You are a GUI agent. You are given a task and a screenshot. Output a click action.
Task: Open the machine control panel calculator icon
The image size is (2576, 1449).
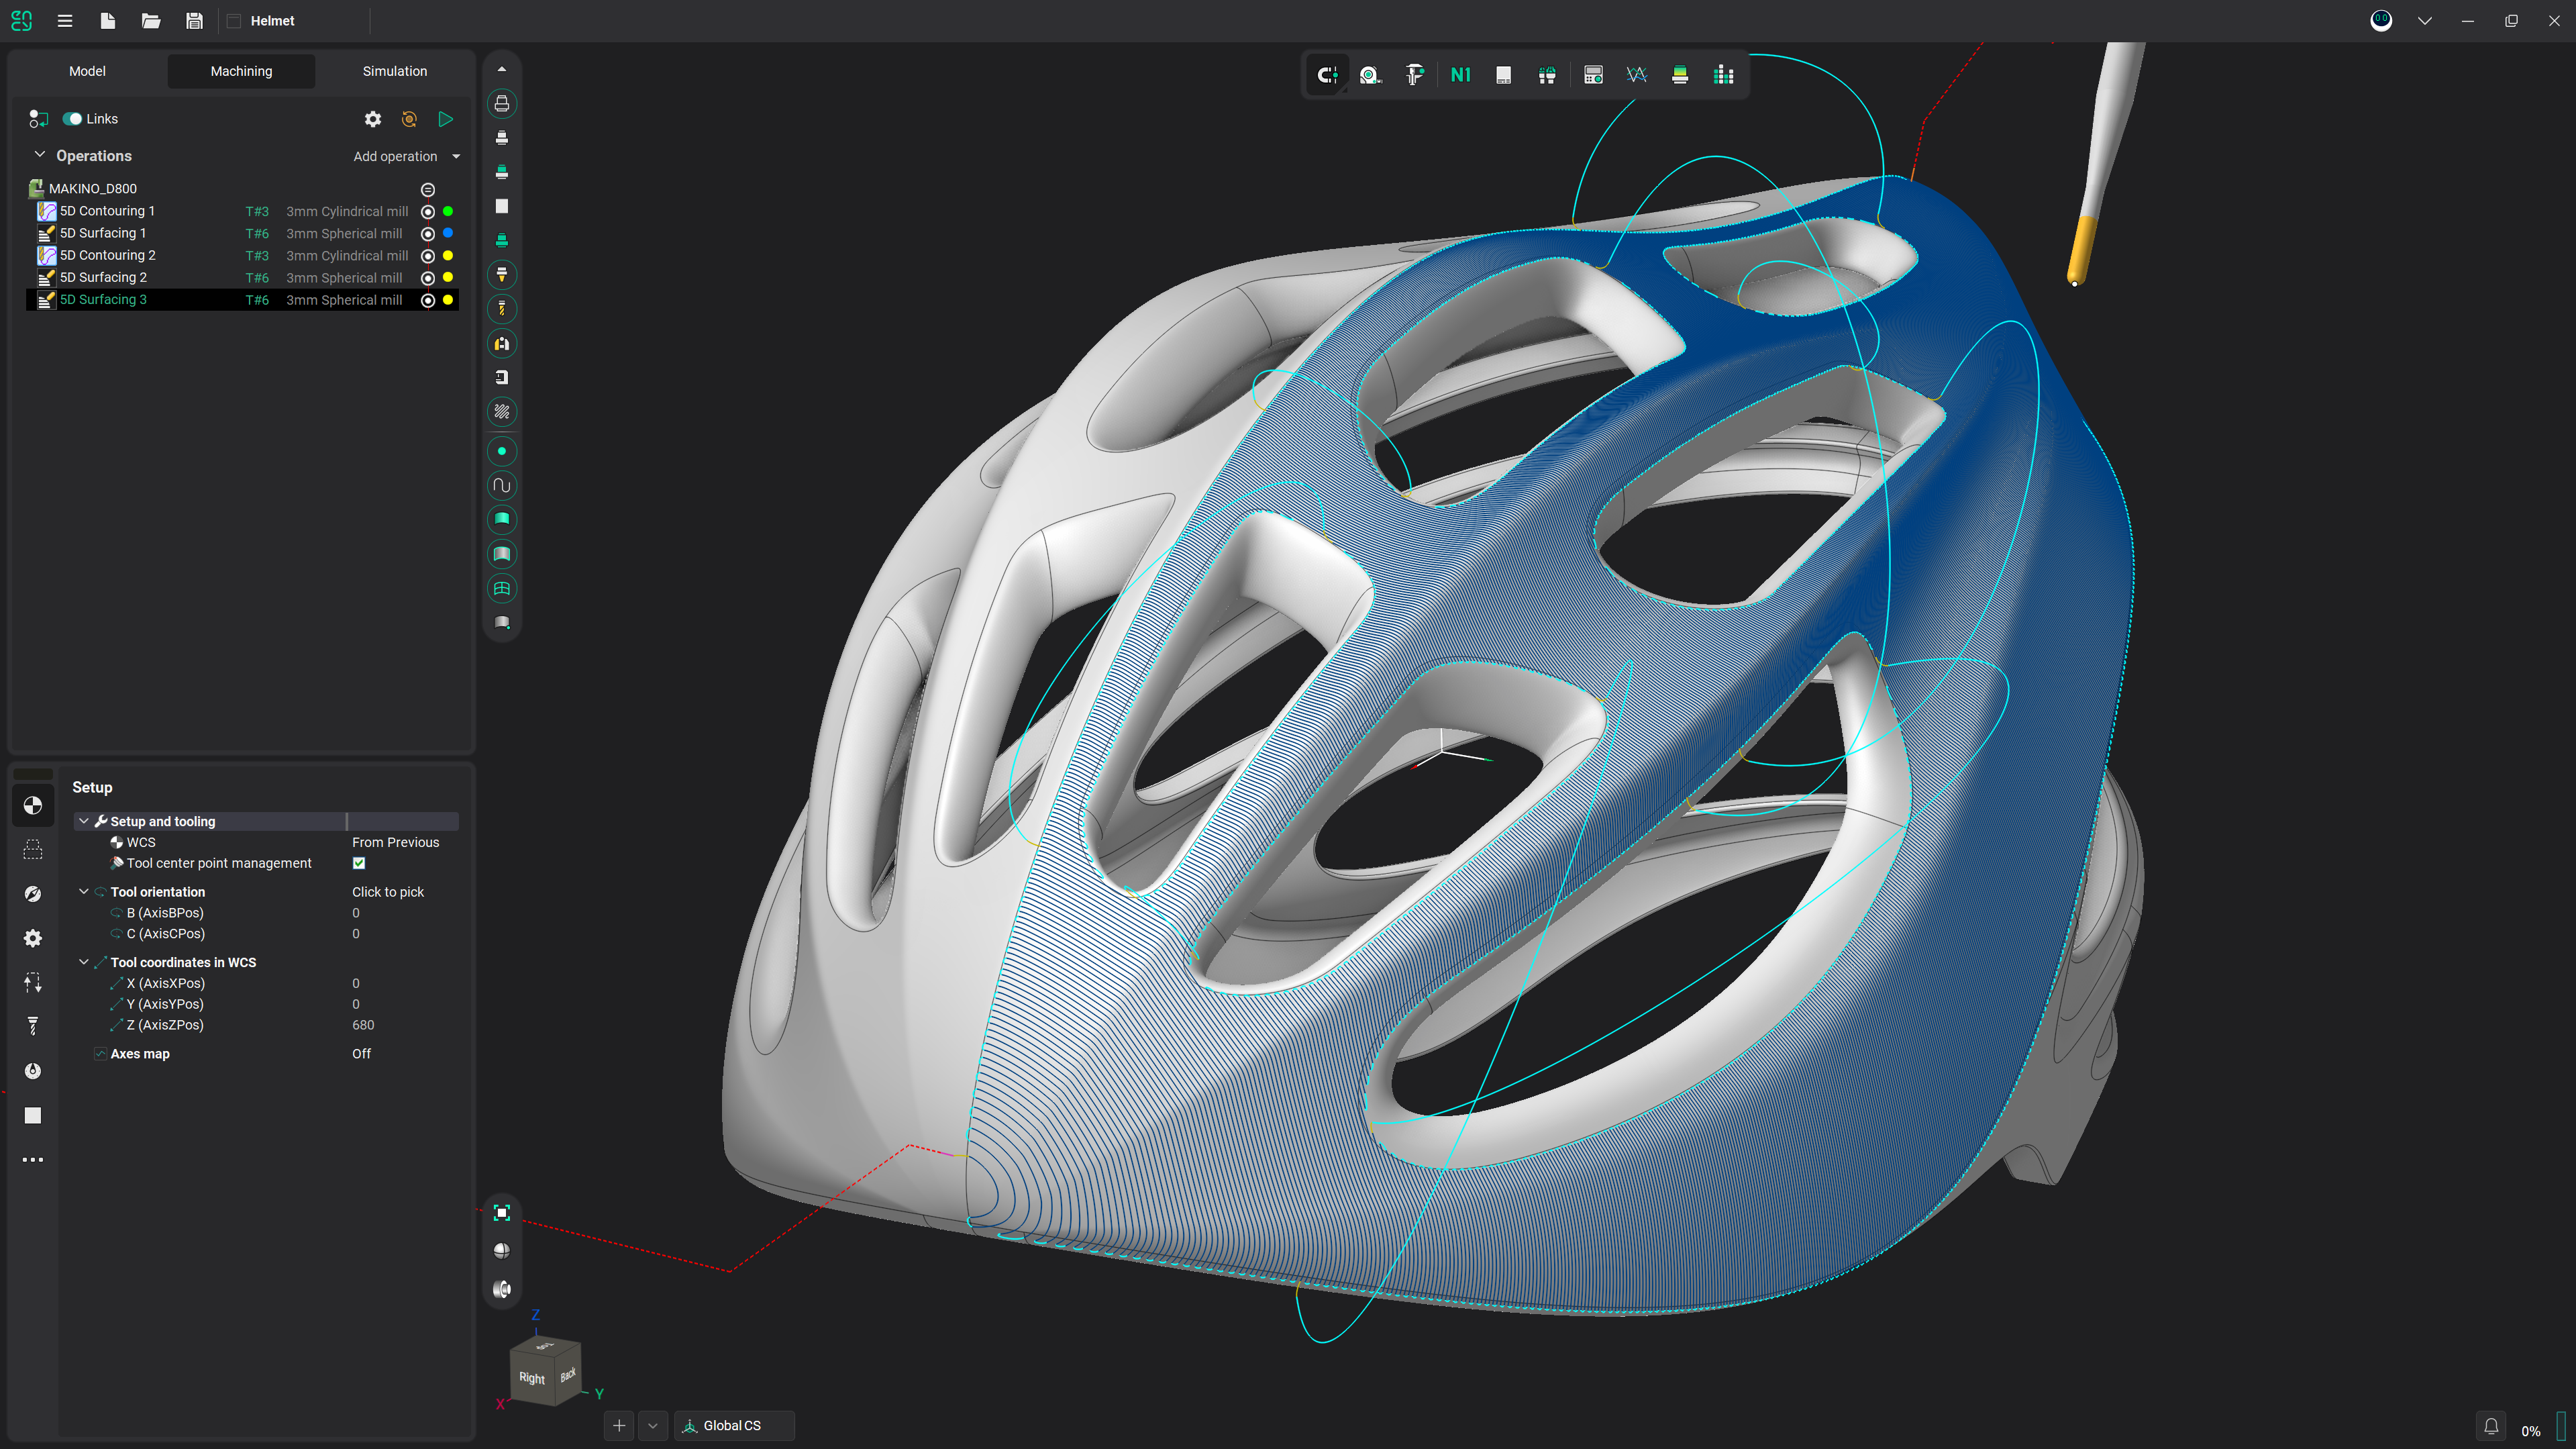pyautogui.click(x=1594, y=75)
